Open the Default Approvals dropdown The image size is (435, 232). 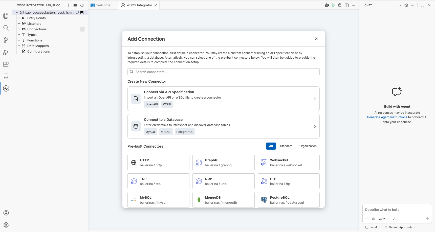pos(400,227)
